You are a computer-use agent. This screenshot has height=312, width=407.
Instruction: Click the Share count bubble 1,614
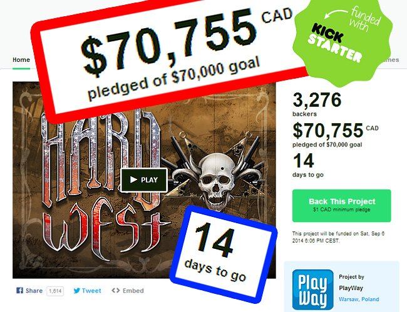point(54,291)
